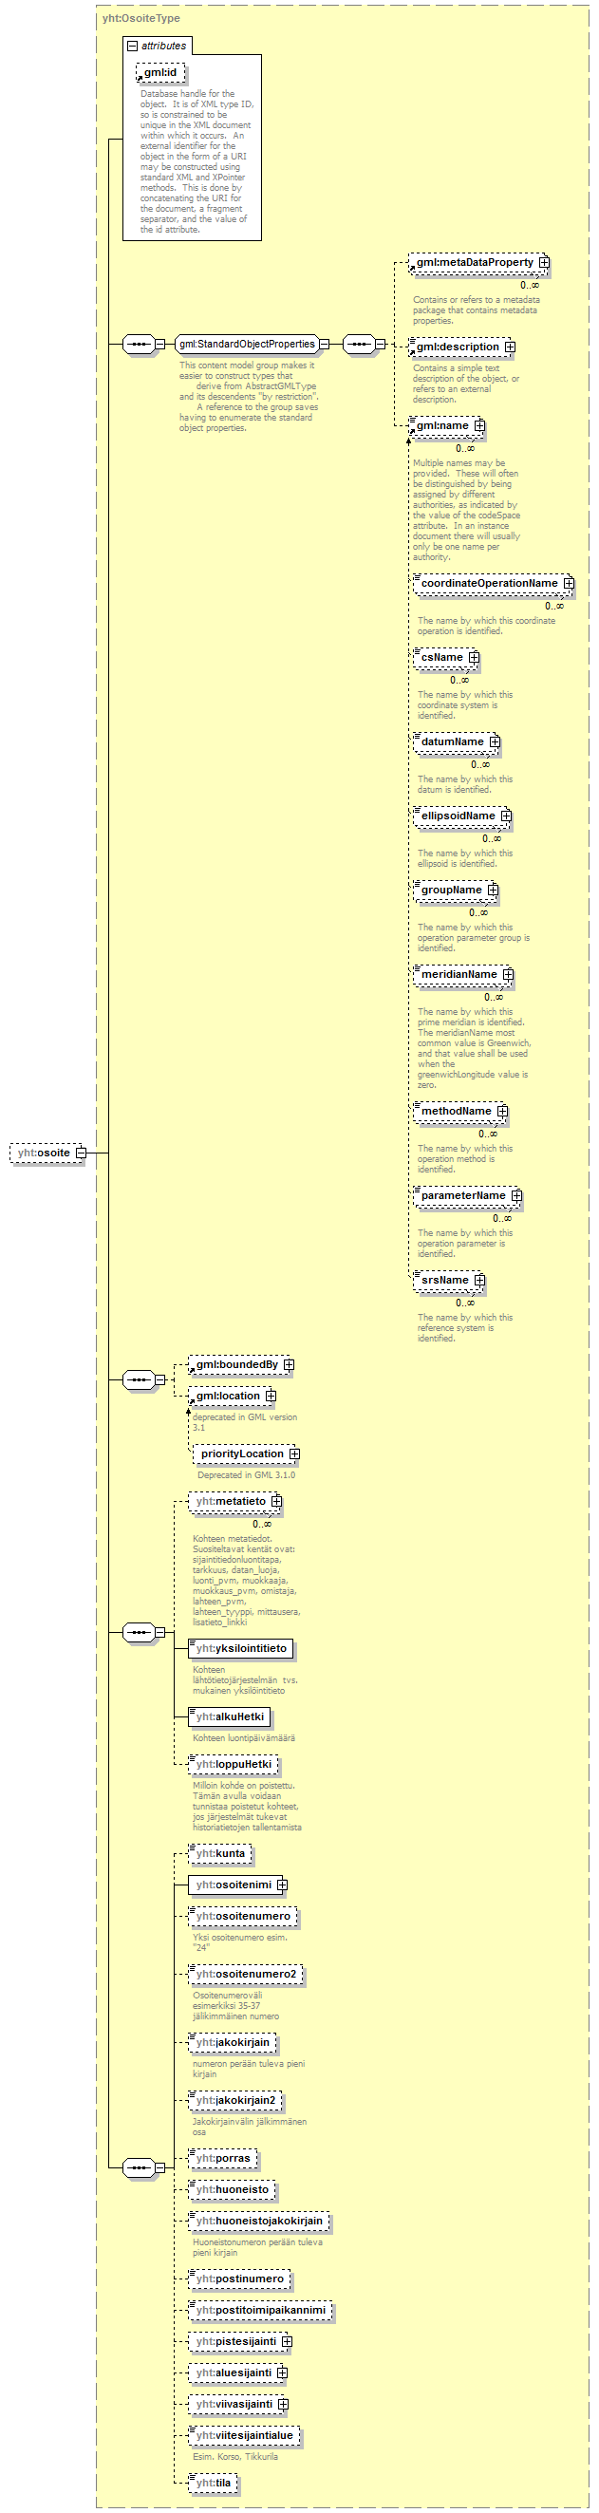Expand gml:description plus icon
Viewport: 599px width, 2513px height.
(510, 347)
